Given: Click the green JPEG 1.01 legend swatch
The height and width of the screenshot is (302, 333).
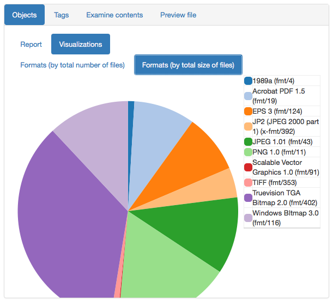Looking at the screenshot, I should pyautogui.click(x=248, y=142).
